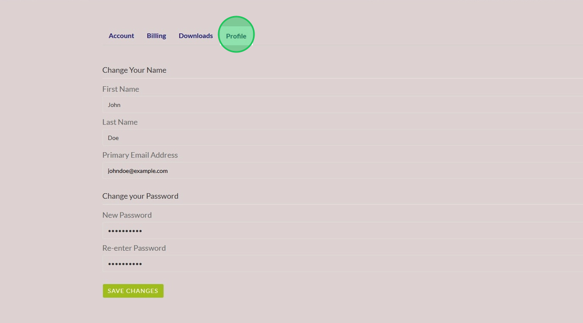Click the Last Name field containing Doe
583x323 pixels.
click(x=343, y=138)
